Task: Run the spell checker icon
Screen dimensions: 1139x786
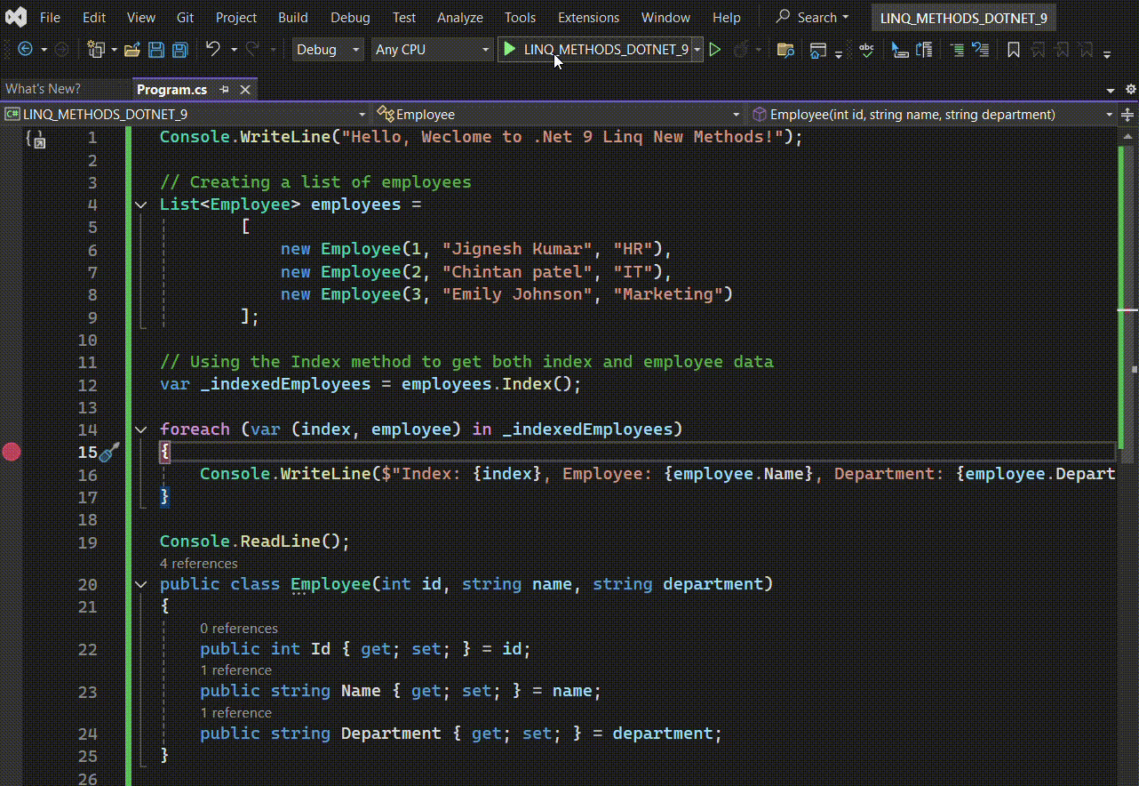Action: tap(866, 51)
